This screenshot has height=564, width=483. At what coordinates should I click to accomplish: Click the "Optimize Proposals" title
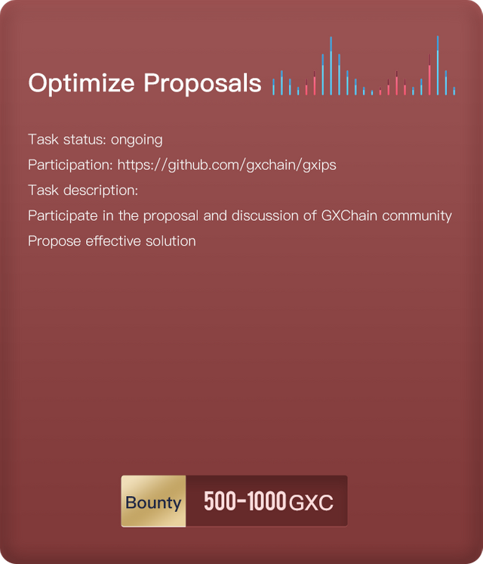pyautogui.click(x=145, y=83)
